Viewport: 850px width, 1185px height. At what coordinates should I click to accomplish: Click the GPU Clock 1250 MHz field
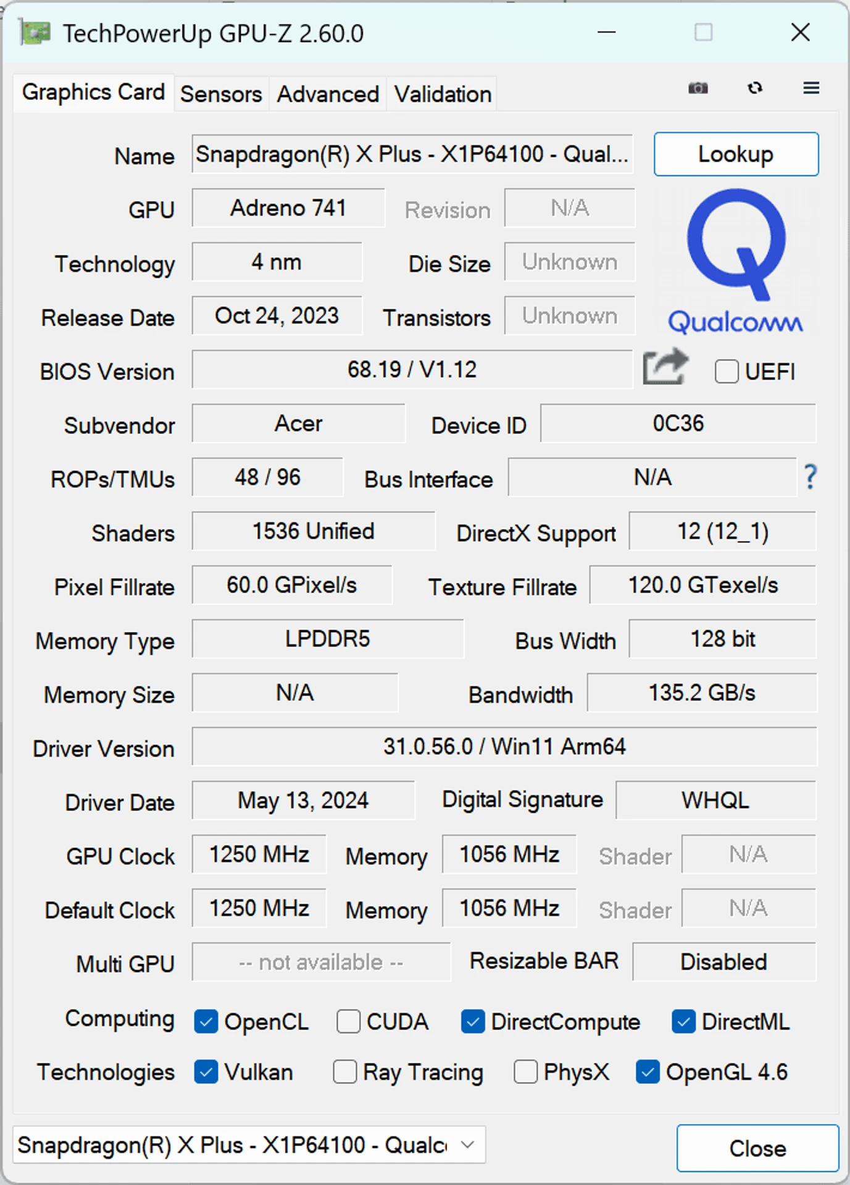coord(259,854)
